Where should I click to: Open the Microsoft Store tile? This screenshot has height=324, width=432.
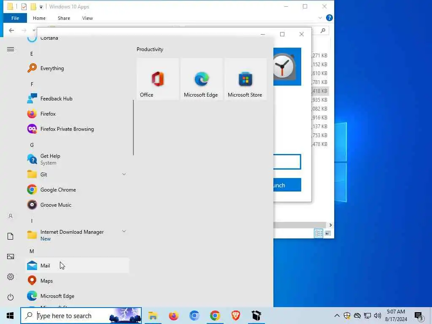[245, 79]
